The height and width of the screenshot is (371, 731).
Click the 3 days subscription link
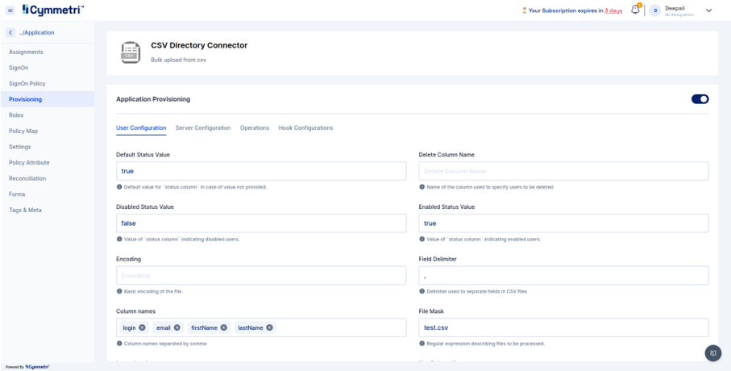[x=613, y=10]
